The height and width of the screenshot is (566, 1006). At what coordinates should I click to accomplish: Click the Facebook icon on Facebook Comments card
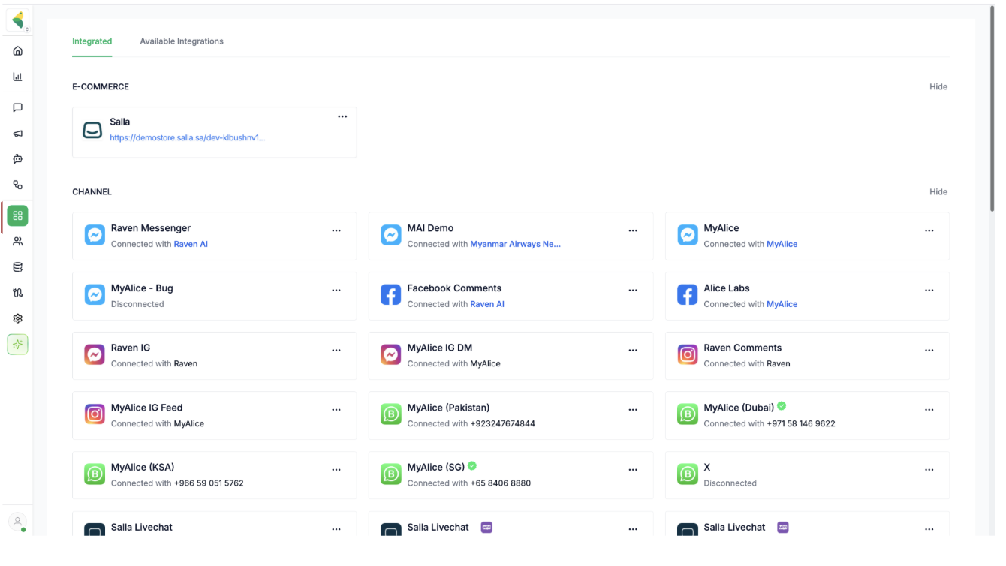pos(391,295)
